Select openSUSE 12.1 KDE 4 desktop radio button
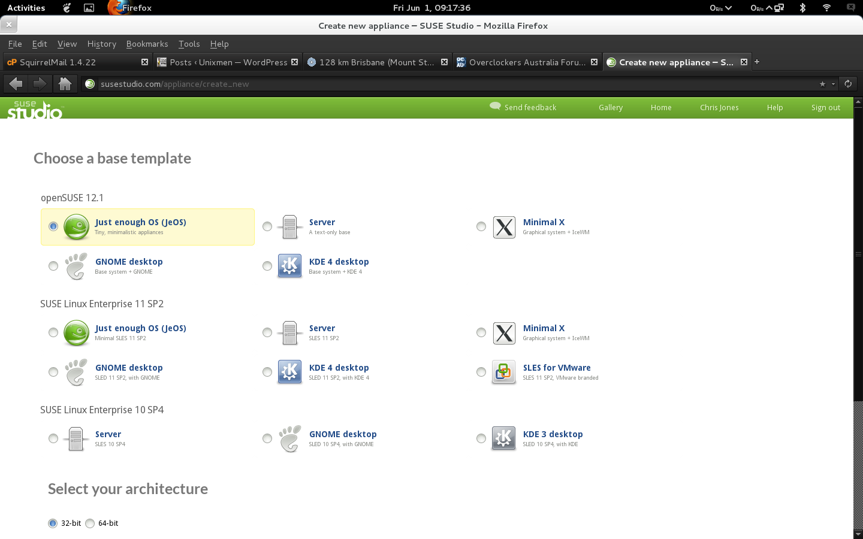The width and height of the screenshot is (863, 539). [x=267, y=266]
